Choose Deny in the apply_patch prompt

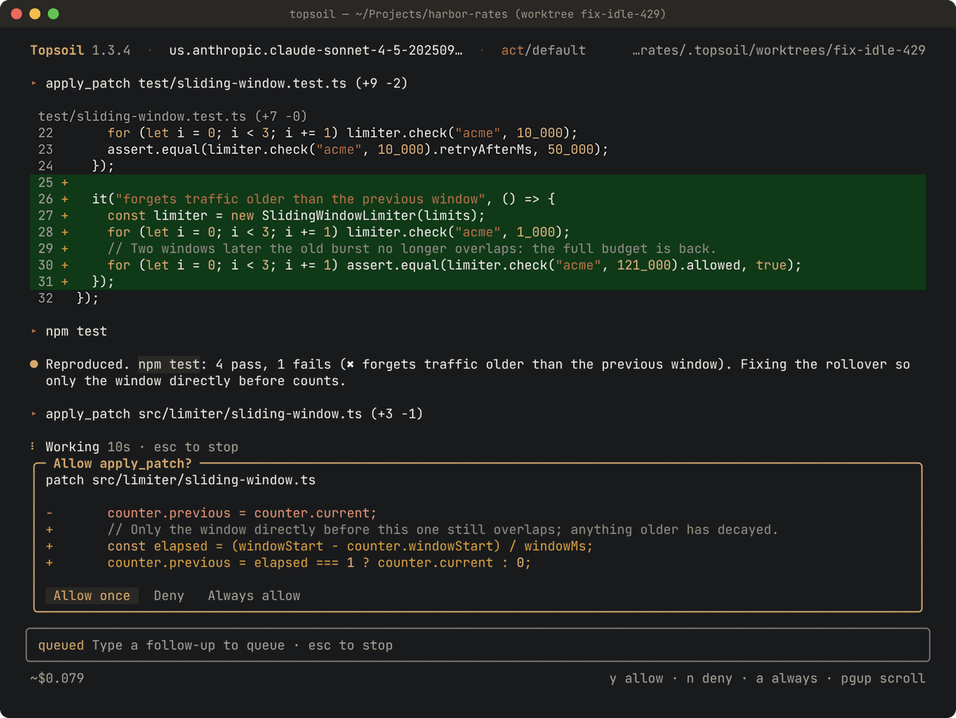click(169, 595)
